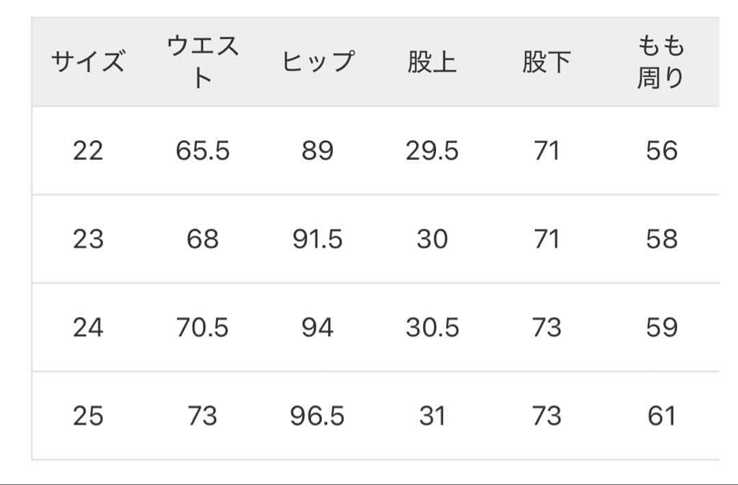Click hip value 89

(x=318, y=150)
